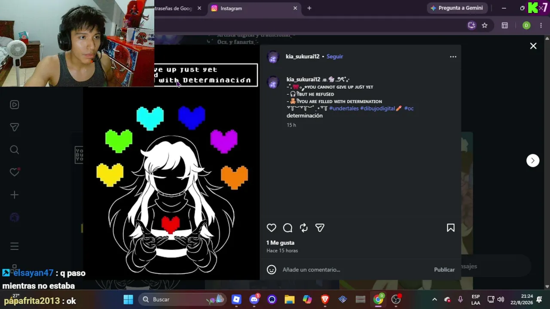Screen dimensions: 550x309
Task: Open Discord from the taskbar
Action: click(254, 300)
